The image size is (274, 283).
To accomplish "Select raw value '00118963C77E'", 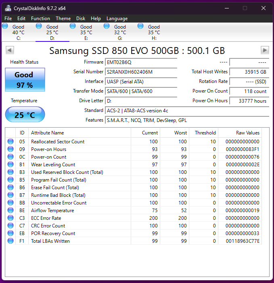I will tap(243, 241).
